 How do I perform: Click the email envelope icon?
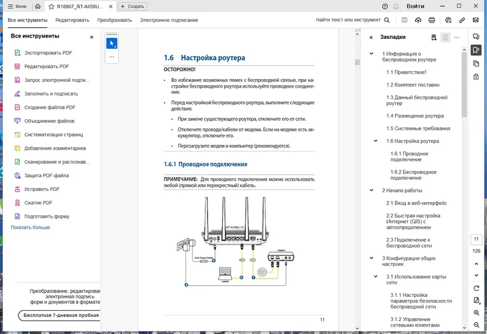[x=475, y=20]
